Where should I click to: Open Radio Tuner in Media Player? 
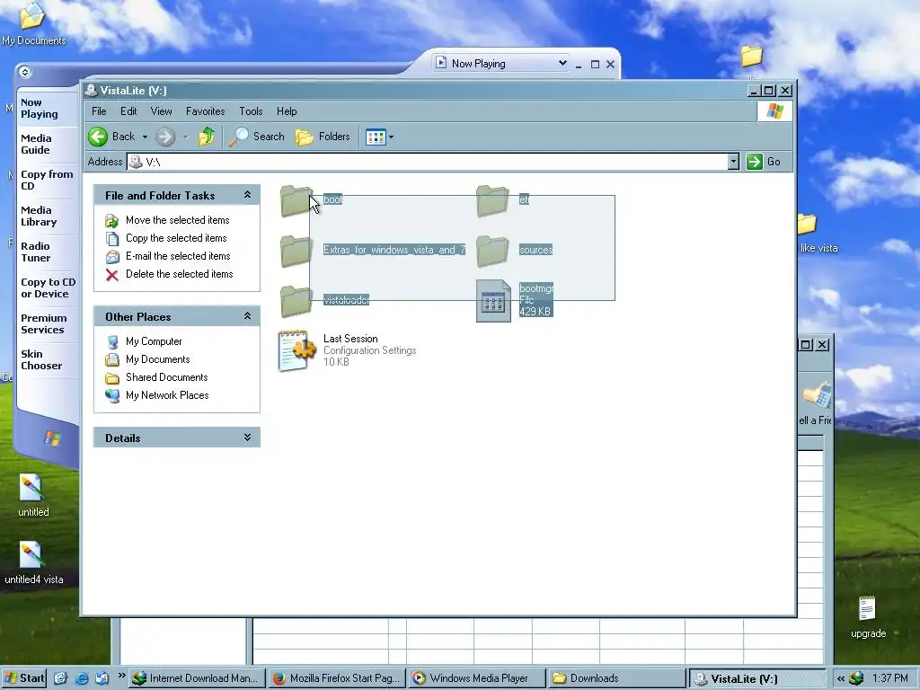[36, 252]
